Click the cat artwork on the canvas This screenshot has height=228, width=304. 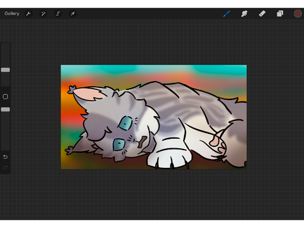click(154, 117)
